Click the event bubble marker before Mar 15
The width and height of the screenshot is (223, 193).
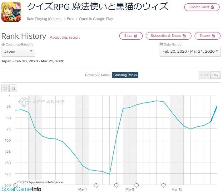pos(163,185)
